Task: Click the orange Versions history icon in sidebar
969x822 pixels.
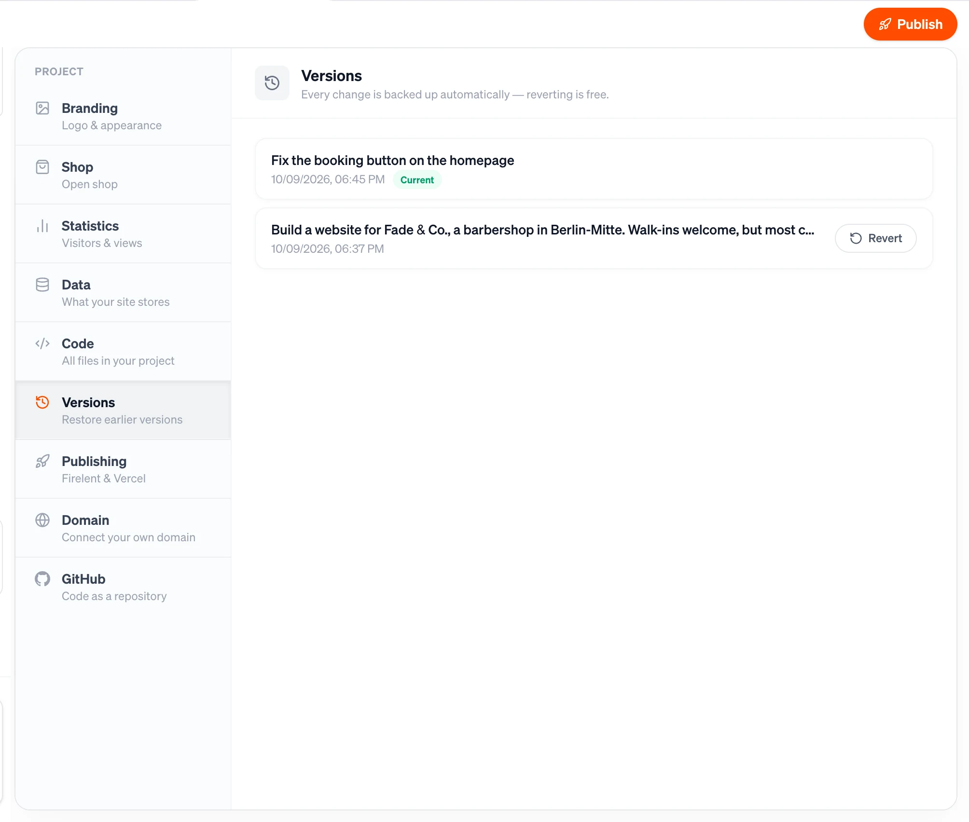Action: click(x=42, y=402)
